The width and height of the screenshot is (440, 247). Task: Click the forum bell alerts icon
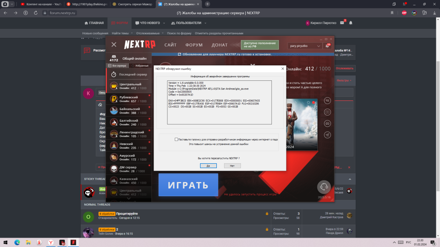(x=351, y=23)
